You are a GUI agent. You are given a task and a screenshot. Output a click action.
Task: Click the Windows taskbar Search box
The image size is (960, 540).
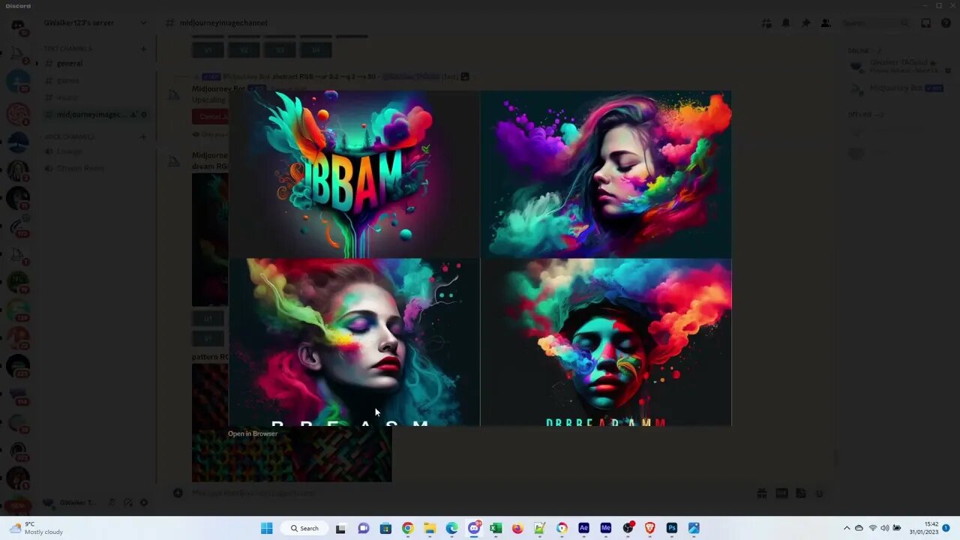click(x=304, y=528)
